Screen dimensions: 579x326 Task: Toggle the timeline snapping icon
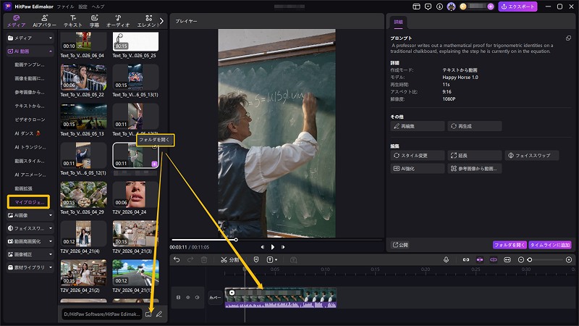[480, 260]
